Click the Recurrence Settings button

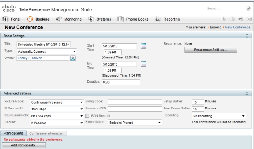pos(210,50)
